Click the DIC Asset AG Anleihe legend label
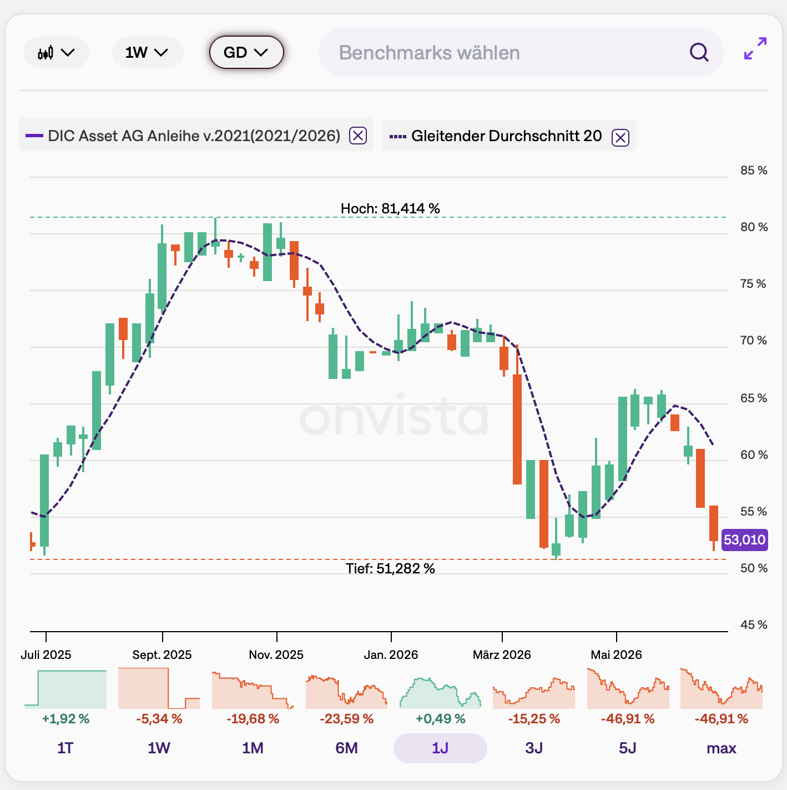Image resolution: width=787 pixels, height=790 pixels. [194, 136]
